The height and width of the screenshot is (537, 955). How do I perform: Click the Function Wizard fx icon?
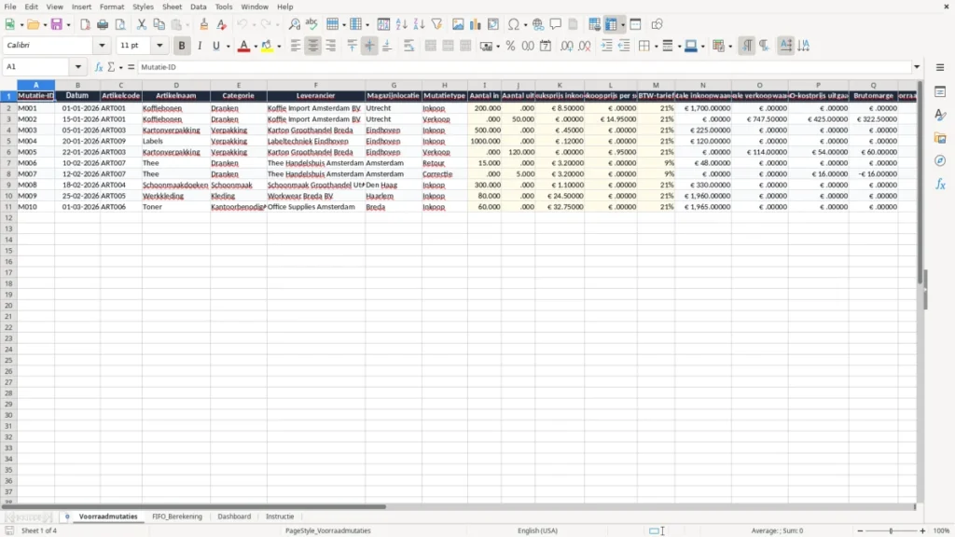pos(99,67)
